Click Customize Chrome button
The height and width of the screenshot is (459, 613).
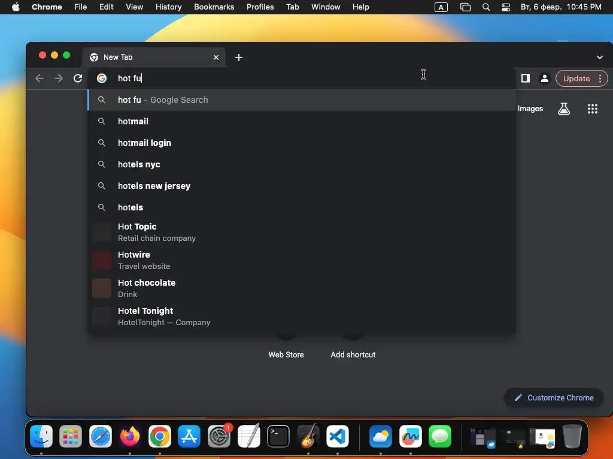click(554, 397)
